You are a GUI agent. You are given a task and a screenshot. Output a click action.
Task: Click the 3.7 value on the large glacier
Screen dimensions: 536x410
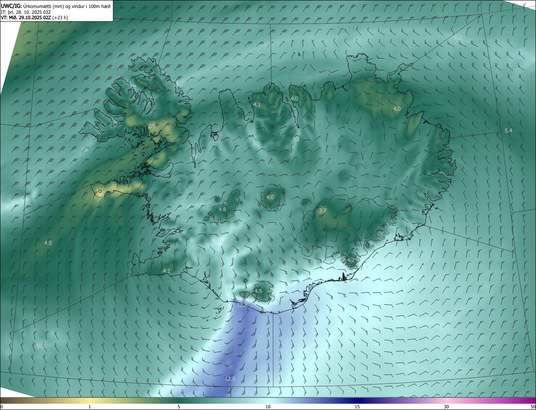[x=322, y=211]
